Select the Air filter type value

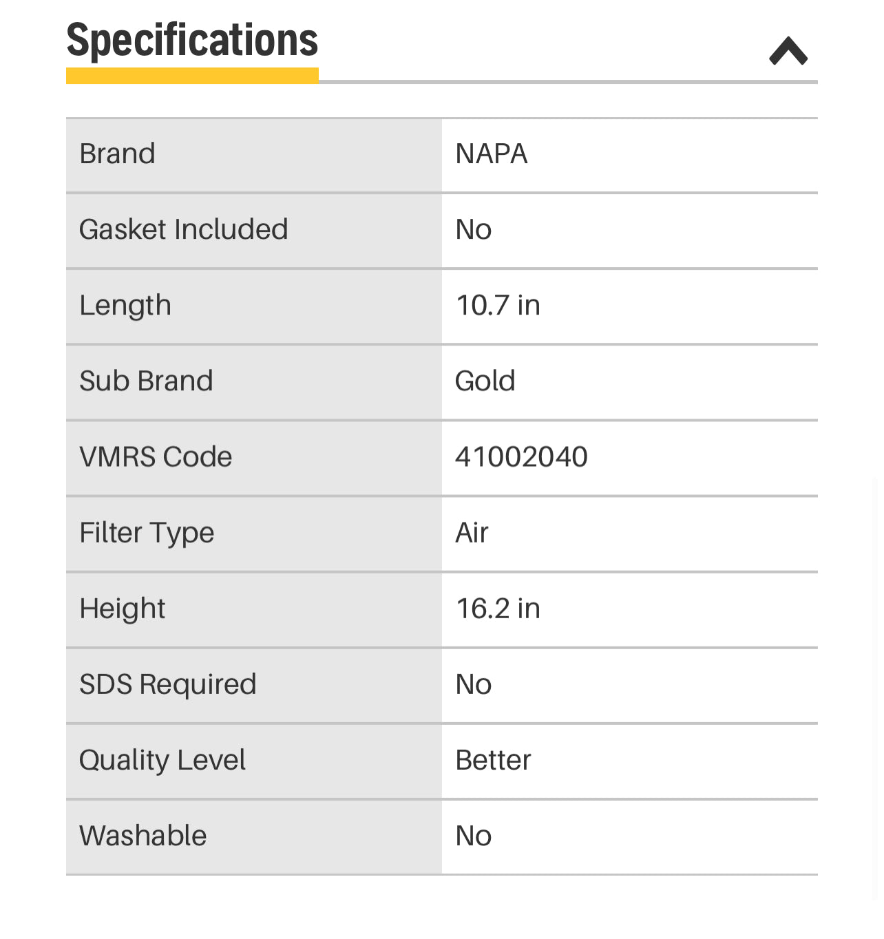point(472,533)
